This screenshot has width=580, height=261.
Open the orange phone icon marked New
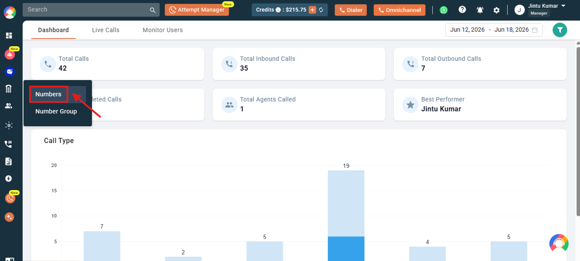[x=10, y=198]
